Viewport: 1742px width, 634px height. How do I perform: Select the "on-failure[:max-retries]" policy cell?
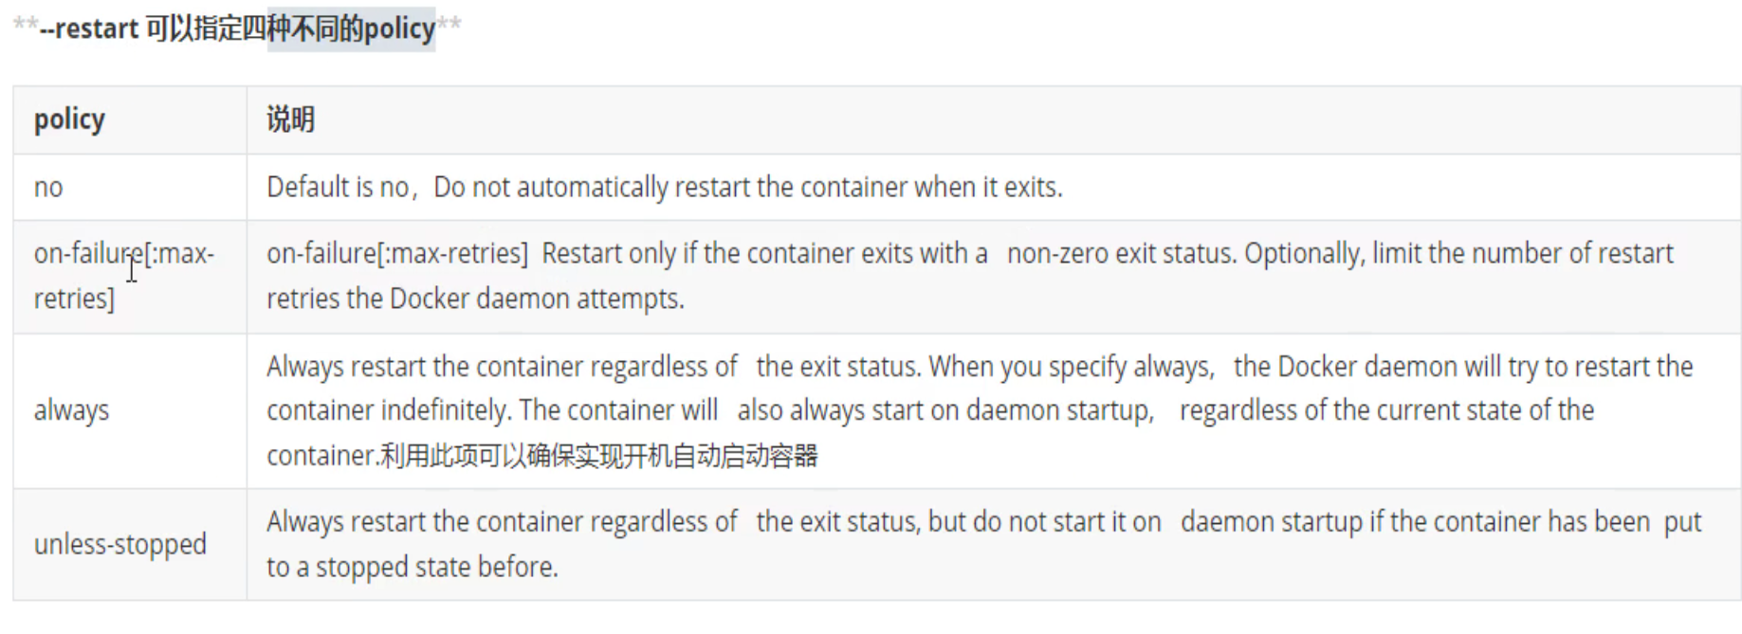point(123,276)
